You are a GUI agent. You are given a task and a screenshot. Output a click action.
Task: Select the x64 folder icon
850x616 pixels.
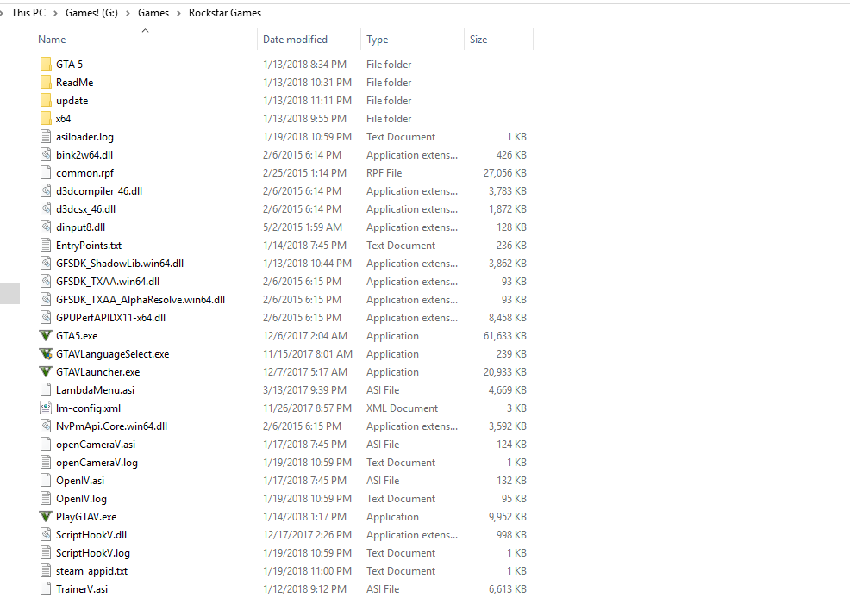[46, 119]
